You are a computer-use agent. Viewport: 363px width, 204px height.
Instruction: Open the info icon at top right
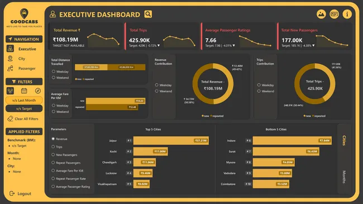tap(347, 14)
